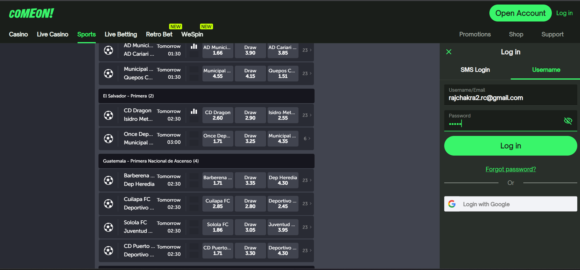Screen dimensions: 580x270
Task: Open the Casino menu
Action: point(18,34)
